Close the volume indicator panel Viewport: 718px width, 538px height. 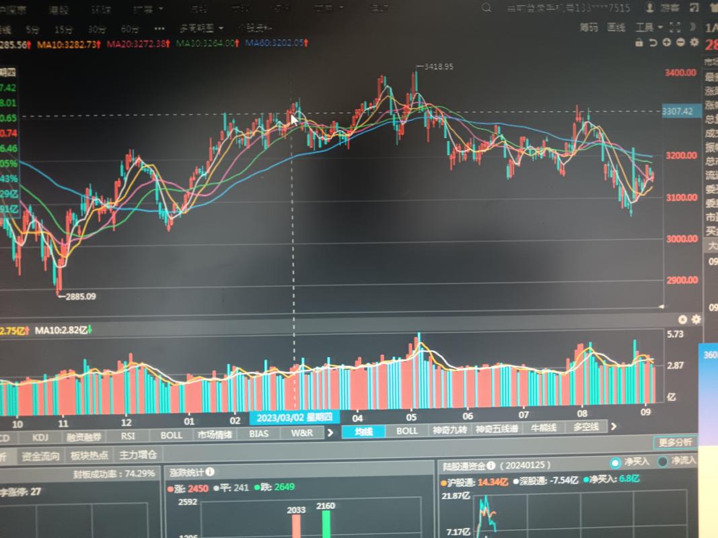pyautogui.click(x=682, y=319)
